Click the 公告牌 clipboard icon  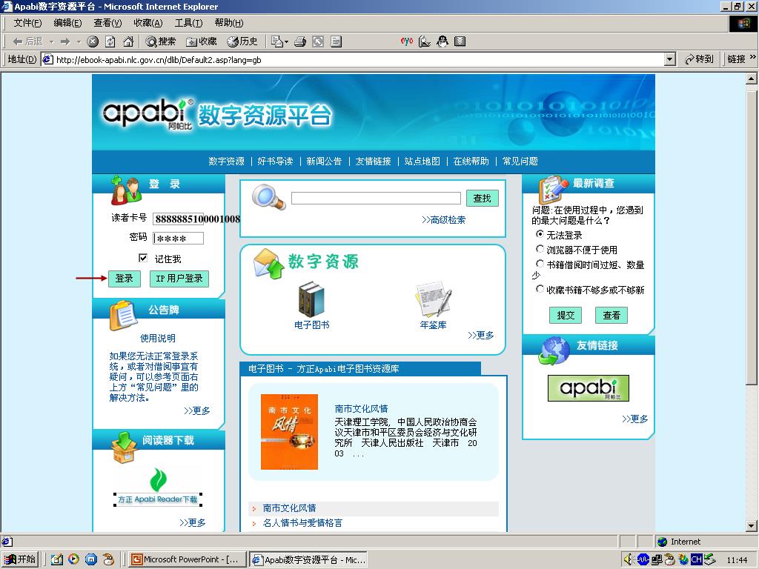[x=123, y=316]
